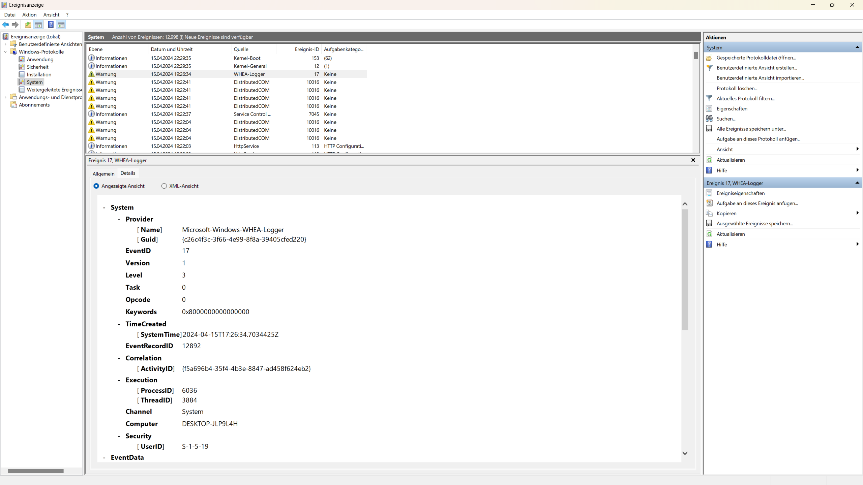The image size is (863, 485).
Task: Click the details pane vertical scrollbar thumb
Action: (685, 269)
